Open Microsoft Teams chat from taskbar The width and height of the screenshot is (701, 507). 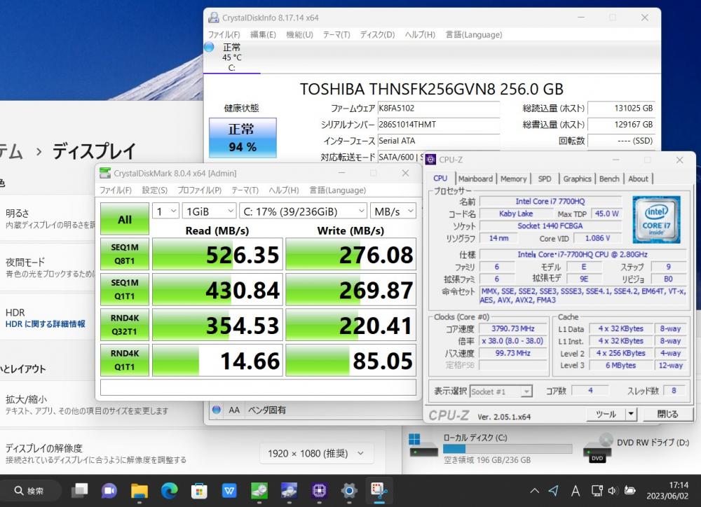[109, 490]
